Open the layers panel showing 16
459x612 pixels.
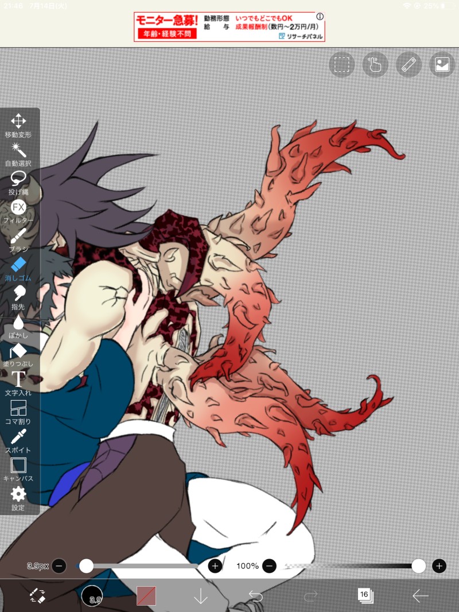tap(365, 595)
